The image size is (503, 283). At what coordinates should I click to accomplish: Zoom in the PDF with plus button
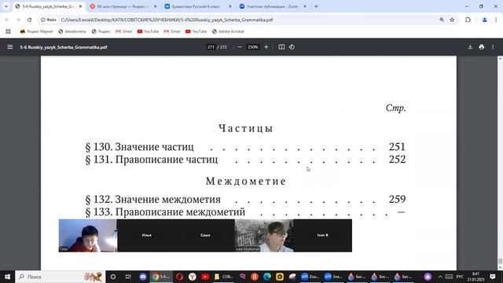(x=266, y=47)
